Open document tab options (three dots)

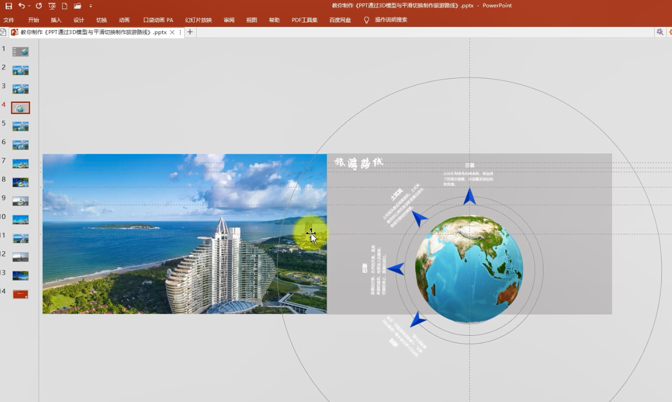tap(180, 32)
